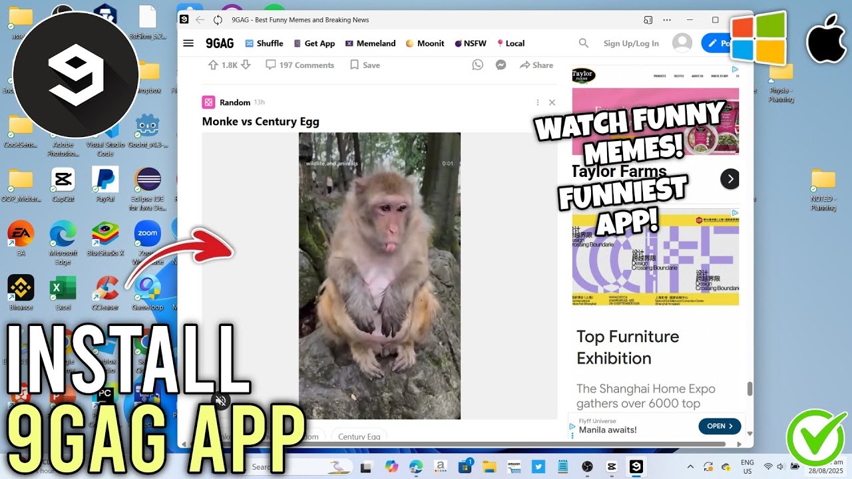This screenshot has width=852, height=479.
Task: Open Microsoft Store taskbar icon
Action: point(466,467)
